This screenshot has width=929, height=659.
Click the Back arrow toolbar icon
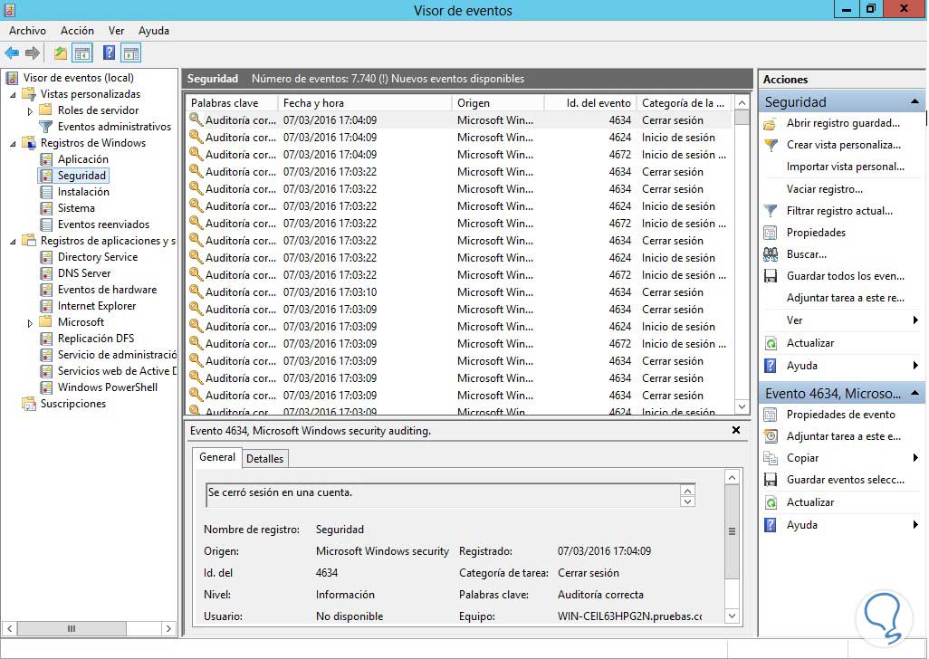click(x=12, y=53)
